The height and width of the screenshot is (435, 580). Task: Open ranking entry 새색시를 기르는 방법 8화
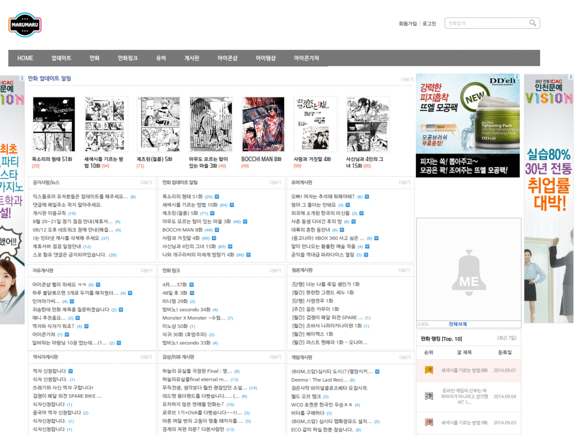pos(464,370)
